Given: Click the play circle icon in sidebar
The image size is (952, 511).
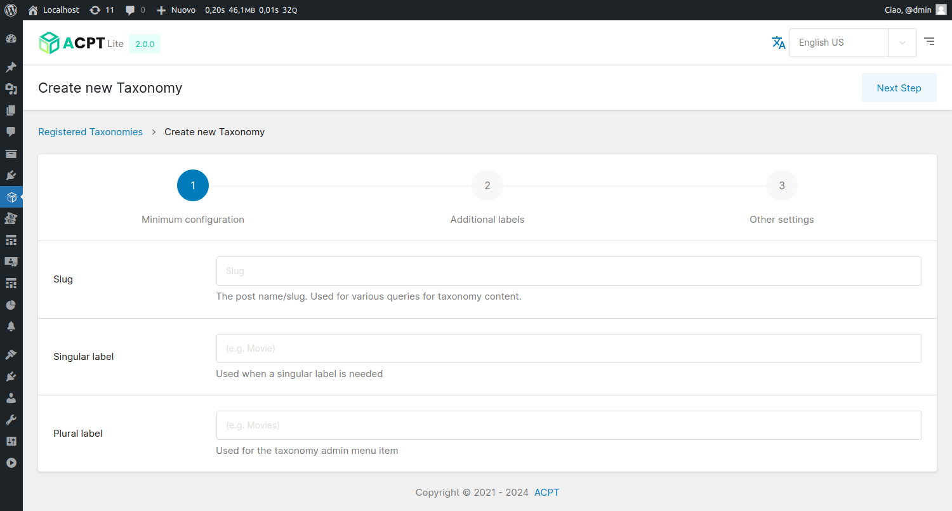Looking at the screenshot, I should (x=11, y=463).
